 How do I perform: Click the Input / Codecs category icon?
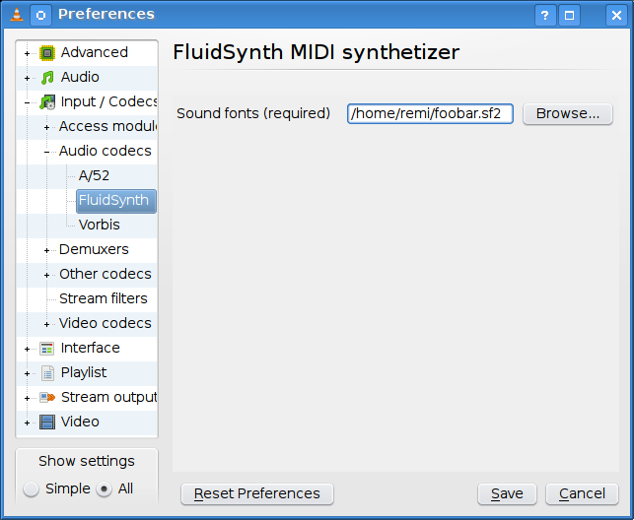coord(47,102)
